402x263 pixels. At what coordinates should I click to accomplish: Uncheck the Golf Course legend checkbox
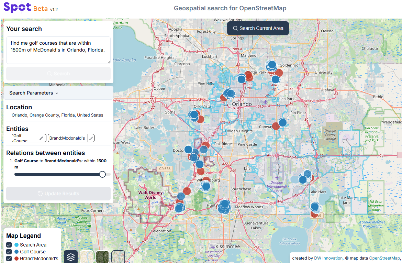(9, 252)
